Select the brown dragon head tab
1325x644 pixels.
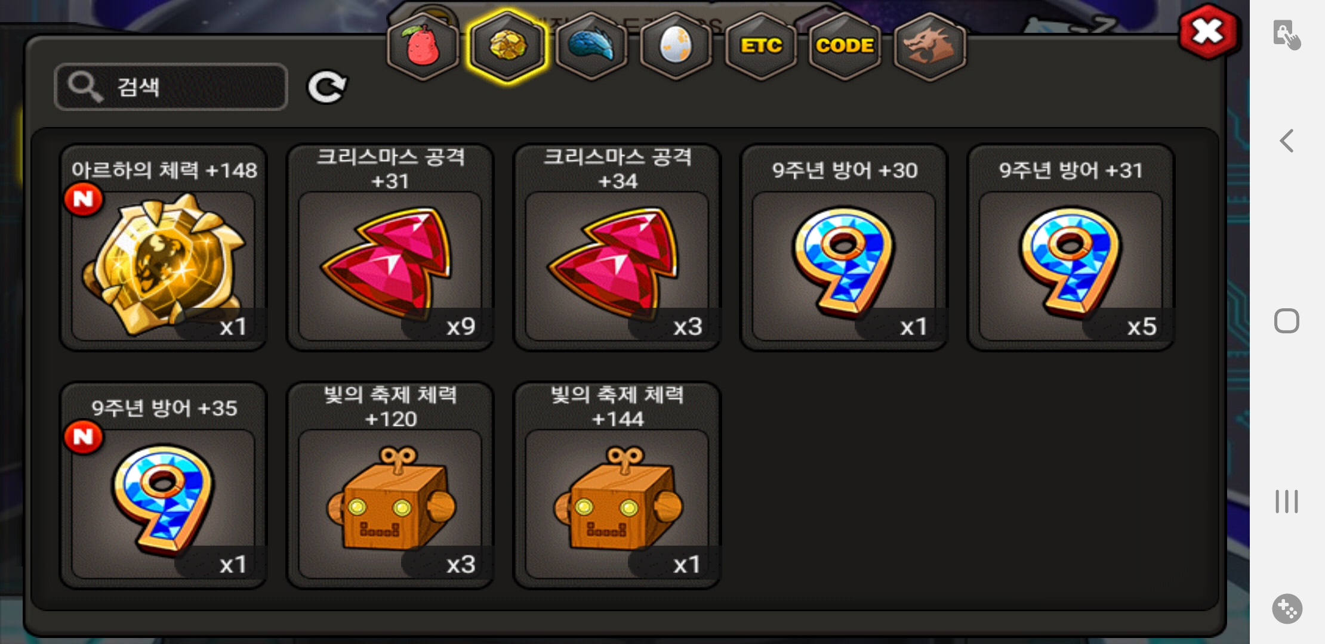point(930,46)
